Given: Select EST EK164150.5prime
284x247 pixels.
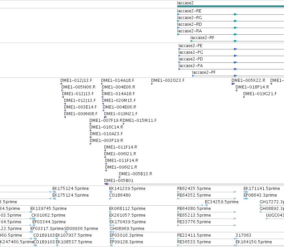Looking at the screenshot, I should click(x=260, y=246).
